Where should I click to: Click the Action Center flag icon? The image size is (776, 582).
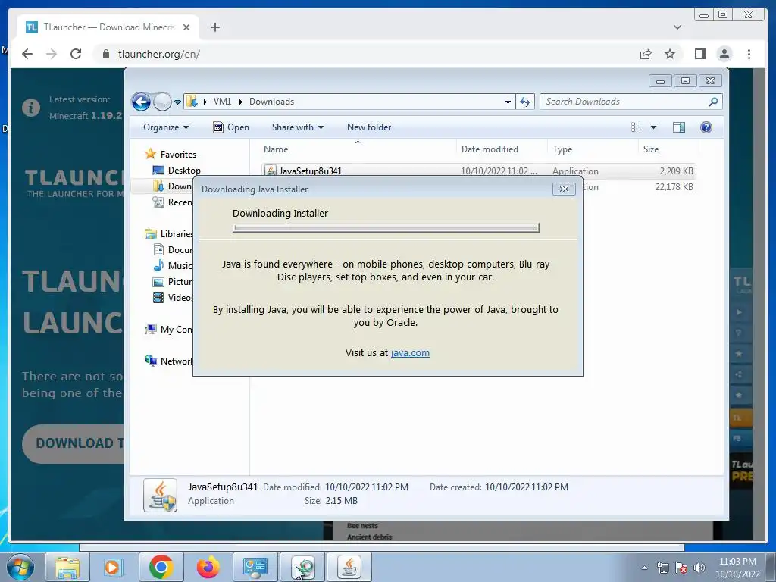coord(681,568)
